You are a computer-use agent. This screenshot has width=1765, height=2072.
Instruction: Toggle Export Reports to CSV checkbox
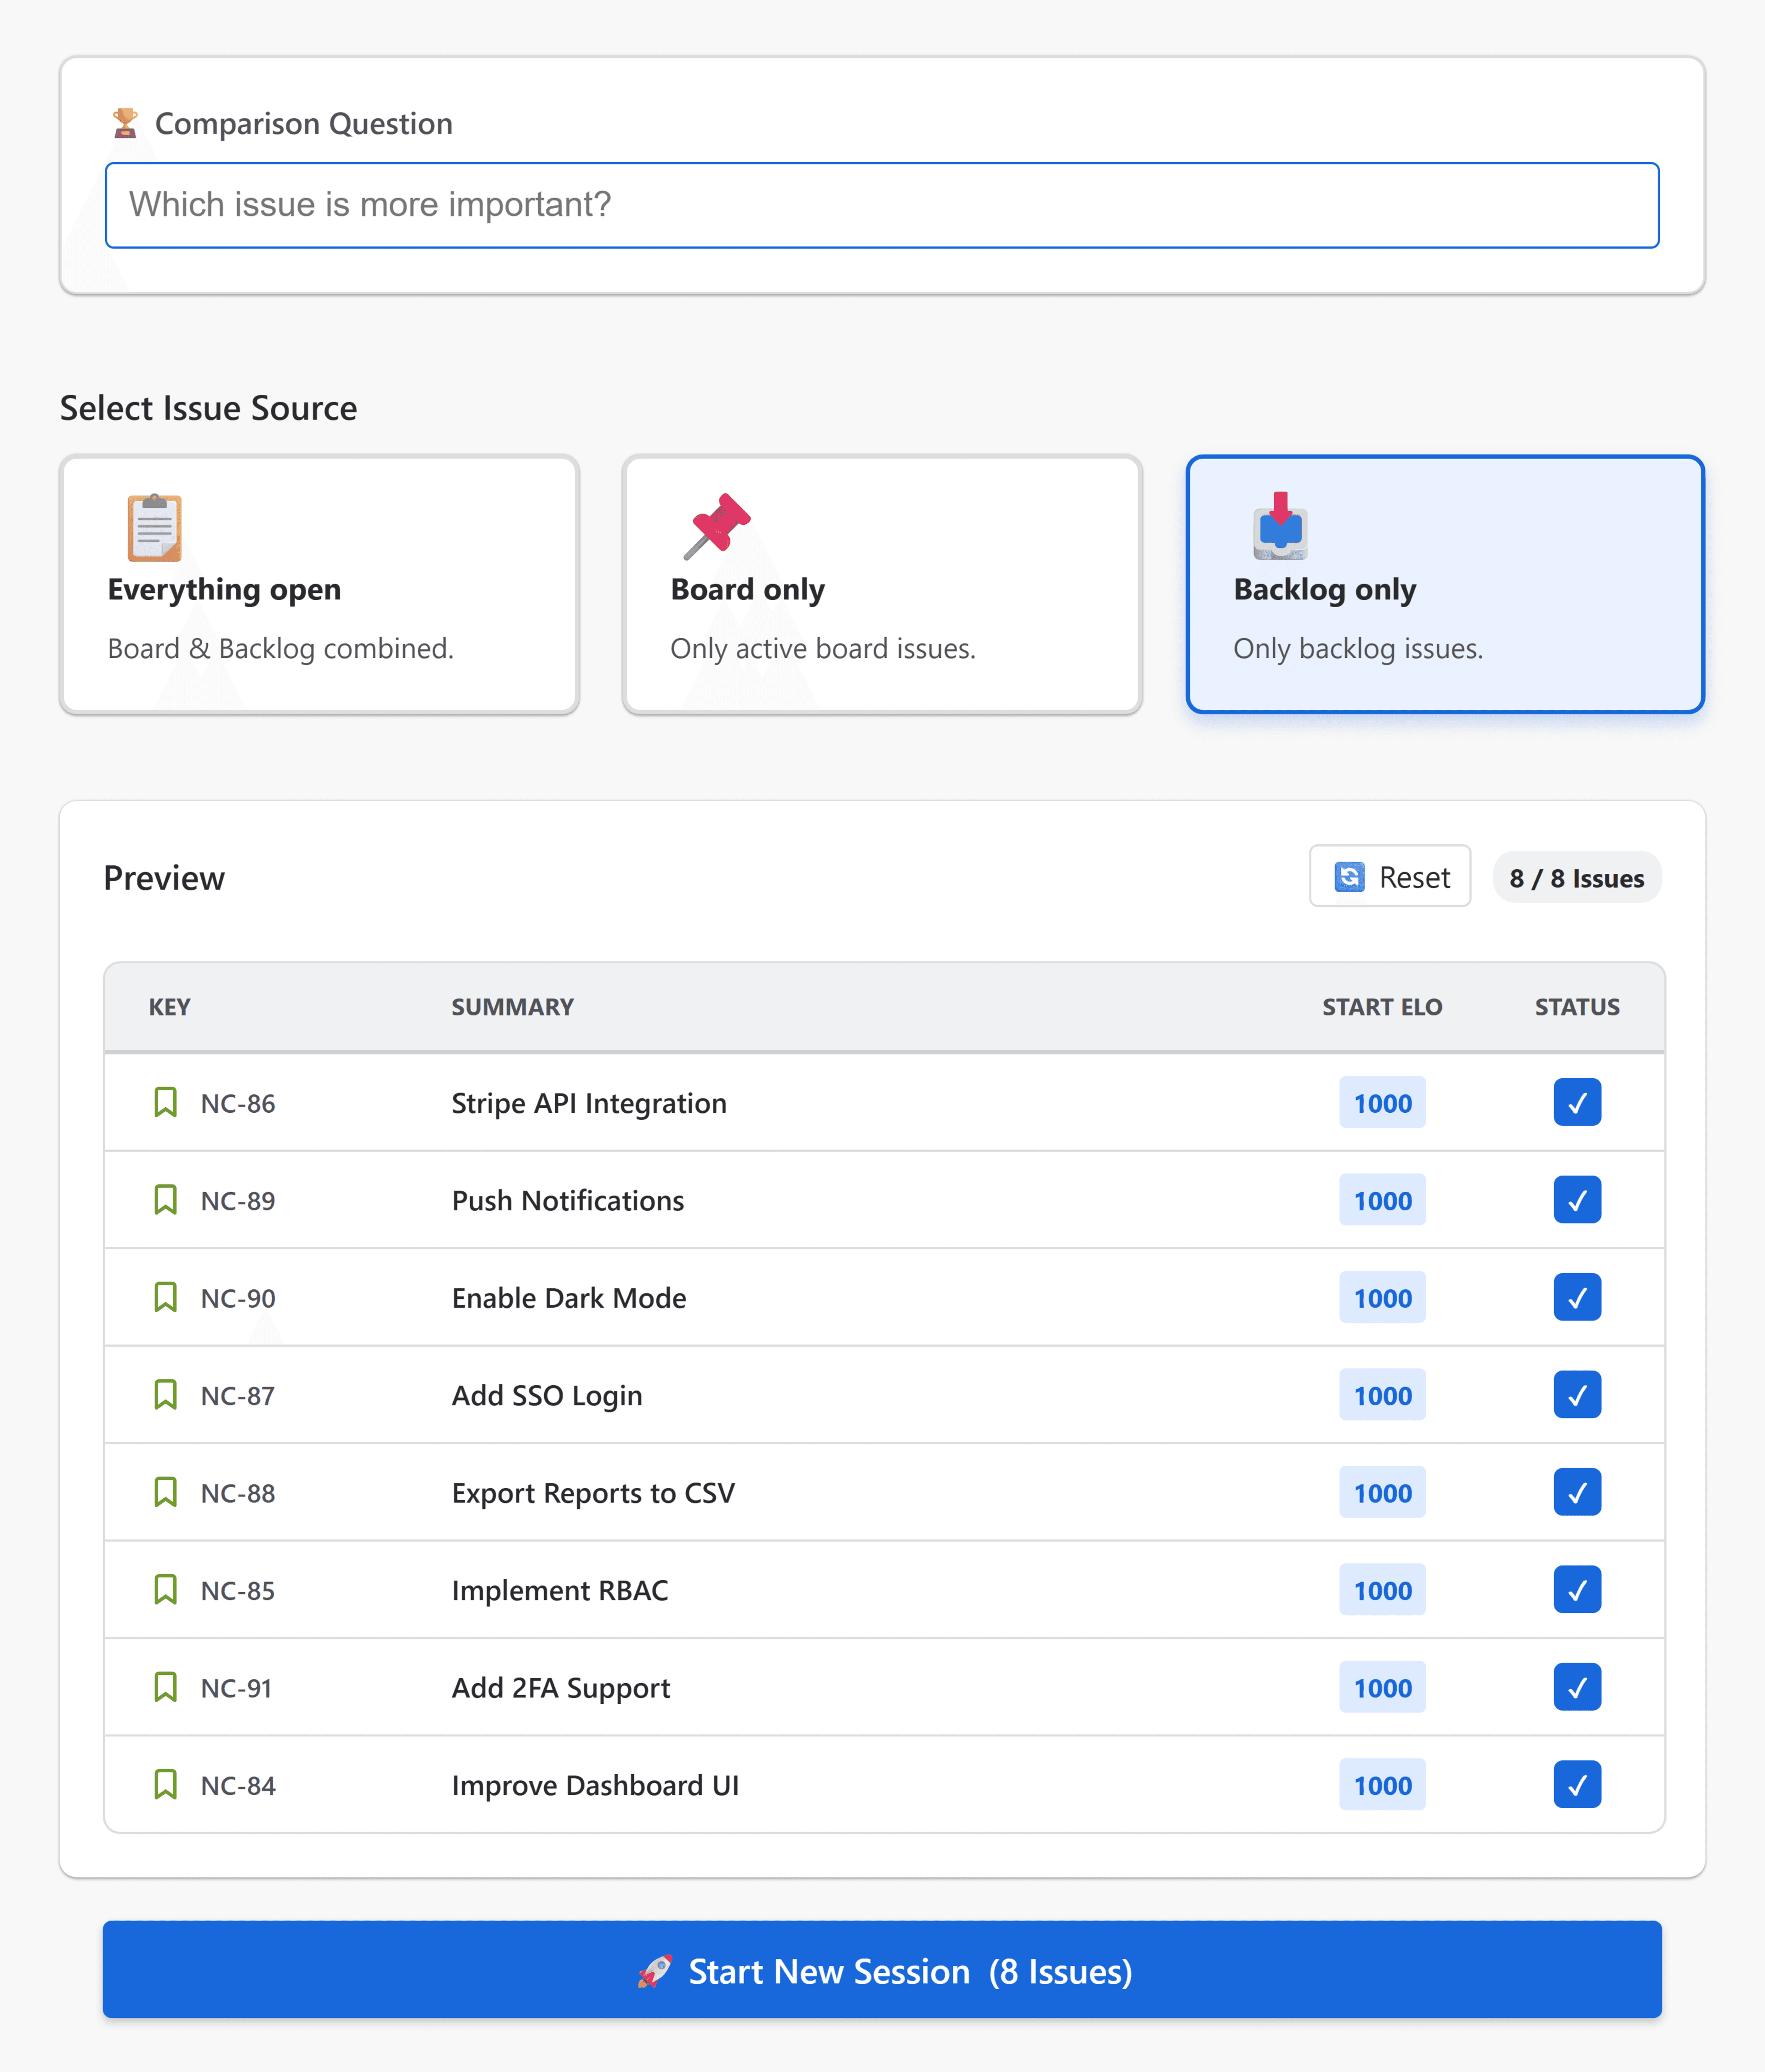[x=1577, y=1492]
